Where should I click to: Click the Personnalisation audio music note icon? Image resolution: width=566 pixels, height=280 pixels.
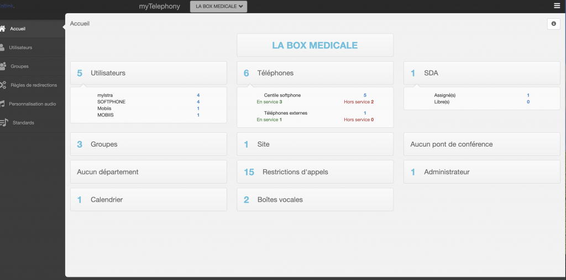pos(3,104)
